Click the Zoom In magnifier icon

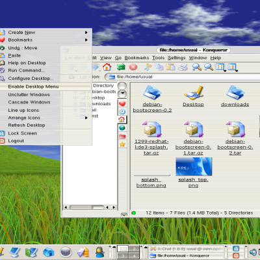[197, 67]
